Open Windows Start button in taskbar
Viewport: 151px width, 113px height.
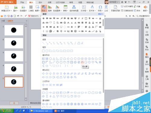click(7, 111)
